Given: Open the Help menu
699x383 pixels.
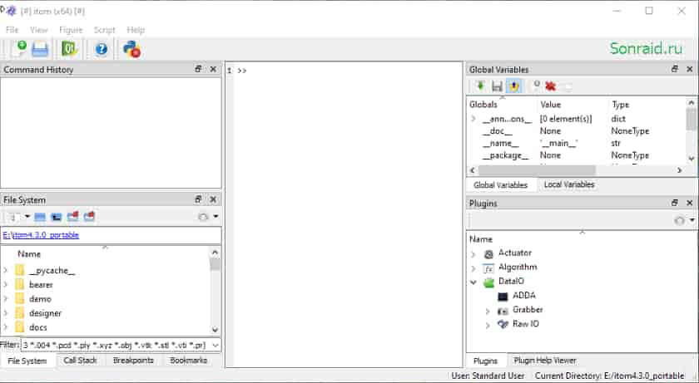Looking at the screenshot, I should pos(136,30).
